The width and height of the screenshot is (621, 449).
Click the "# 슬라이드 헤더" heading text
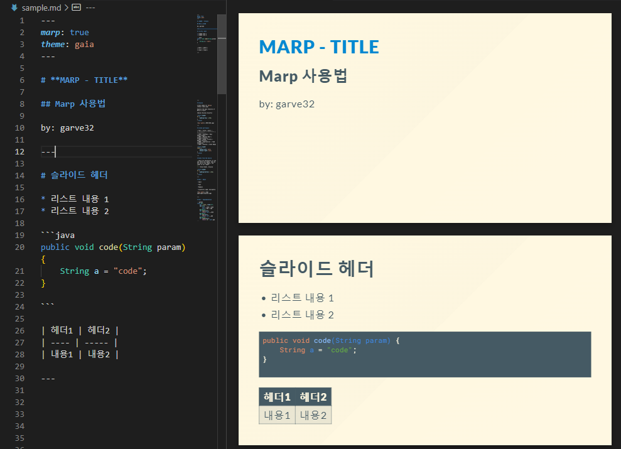tap(75, 175)
